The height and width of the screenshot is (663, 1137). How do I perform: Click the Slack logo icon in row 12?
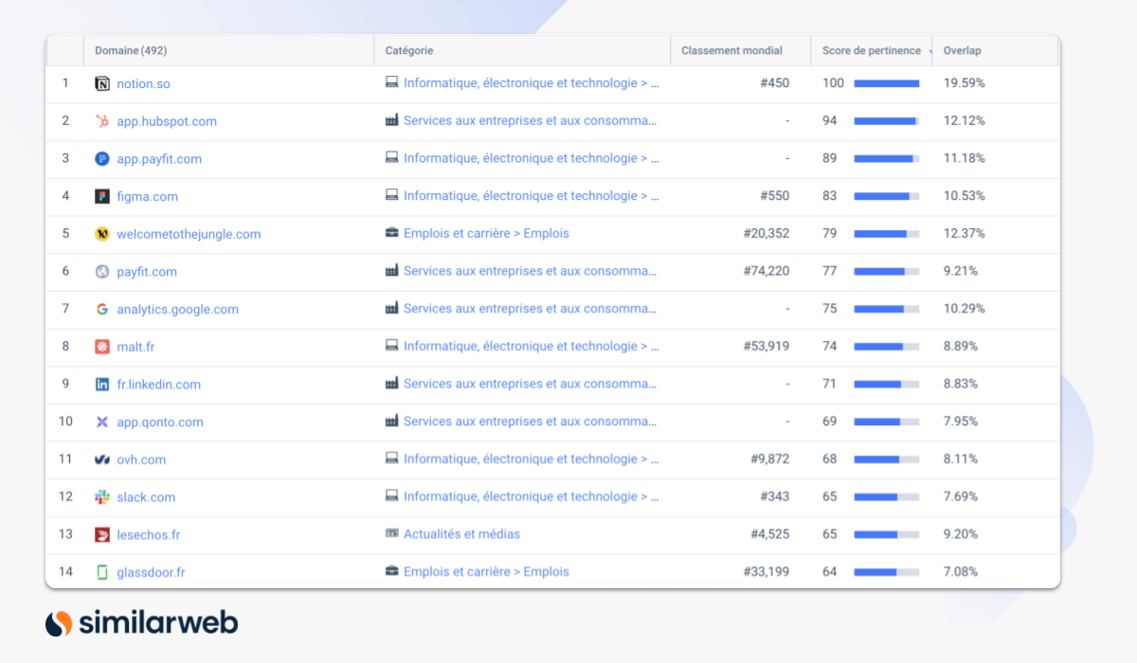102,497
